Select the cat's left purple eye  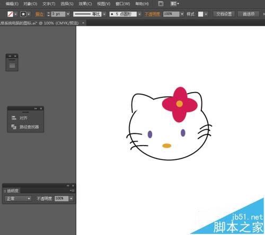coord(150,134)
